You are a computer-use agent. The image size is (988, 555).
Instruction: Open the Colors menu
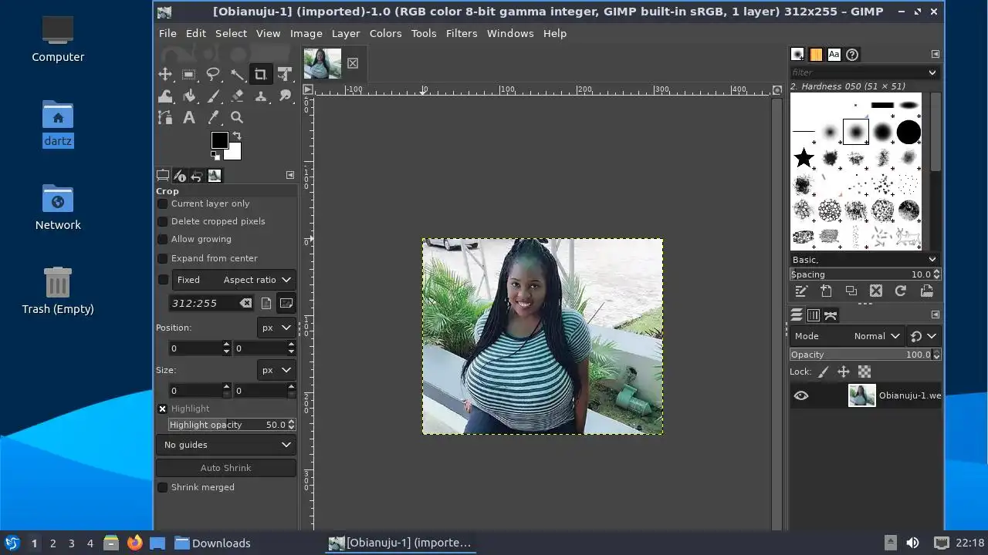(385, 33)
